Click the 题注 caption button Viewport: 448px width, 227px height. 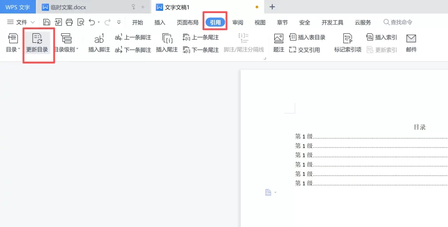tap(279, 43)
